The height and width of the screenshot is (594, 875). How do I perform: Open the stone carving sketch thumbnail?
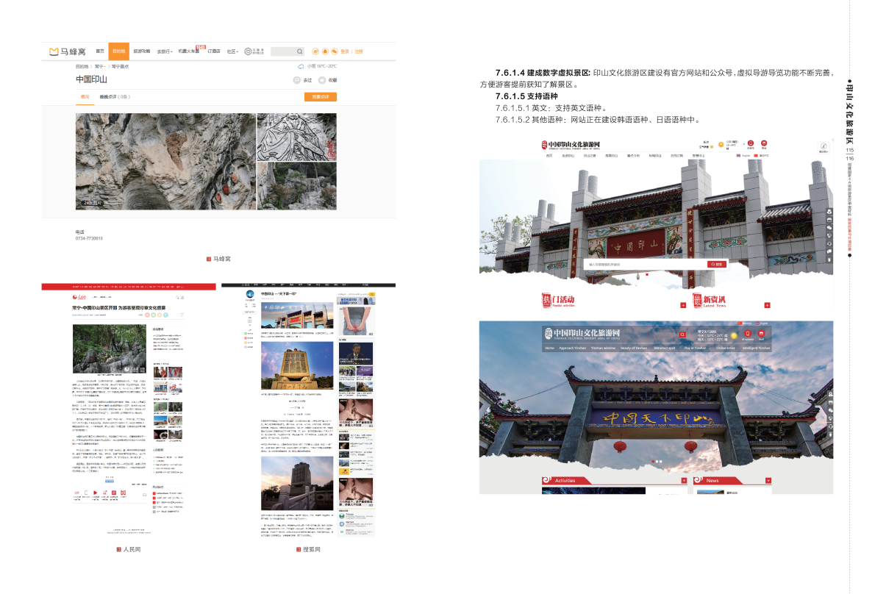(x=297, y=137)
